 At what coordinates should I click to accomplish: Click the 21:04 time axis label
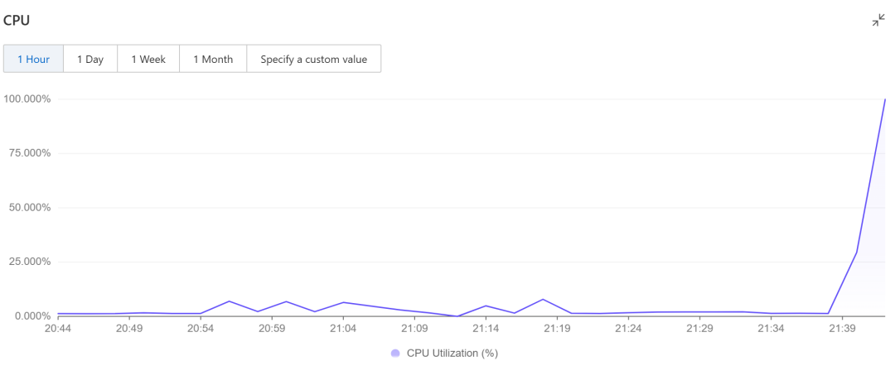click(343, 329)
